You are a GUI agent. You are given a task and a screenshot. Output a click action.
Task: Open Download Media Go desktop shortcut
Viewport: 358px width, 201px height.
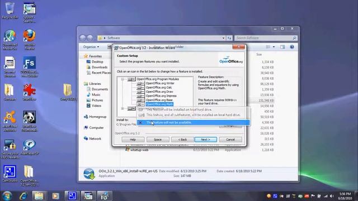[x=10, y=39]
